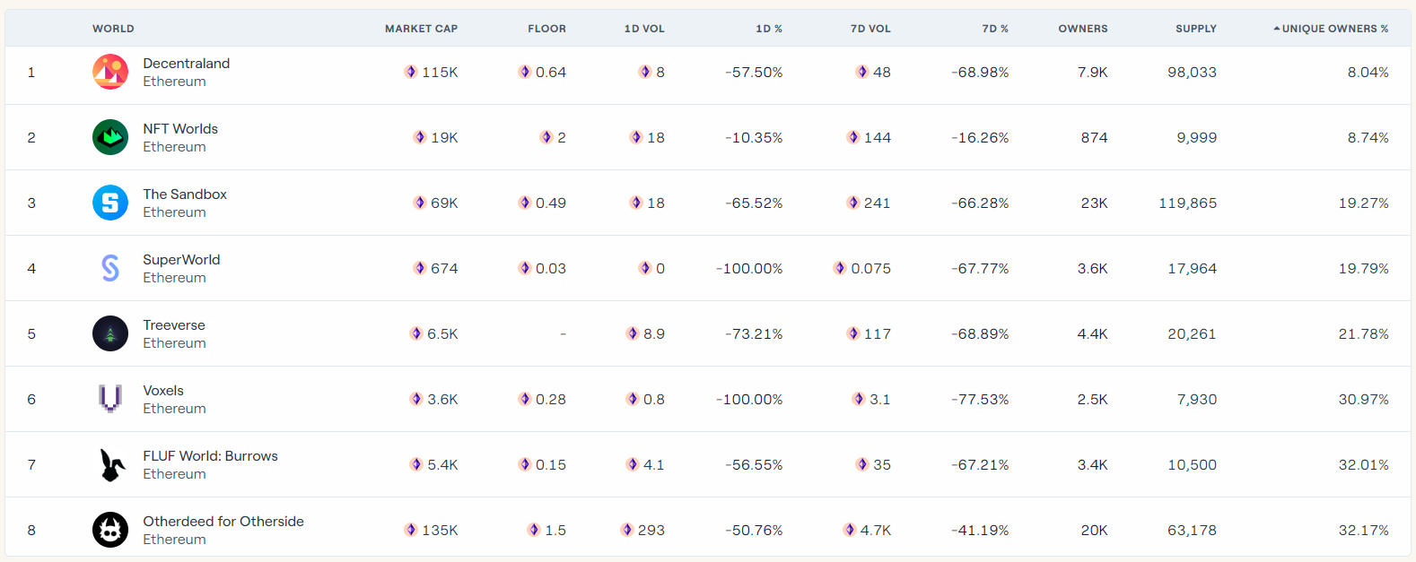The height and width of the screenshot is (562, 1416).
Task: Click the Decentraland logo icon
Action: pos(110,72)
